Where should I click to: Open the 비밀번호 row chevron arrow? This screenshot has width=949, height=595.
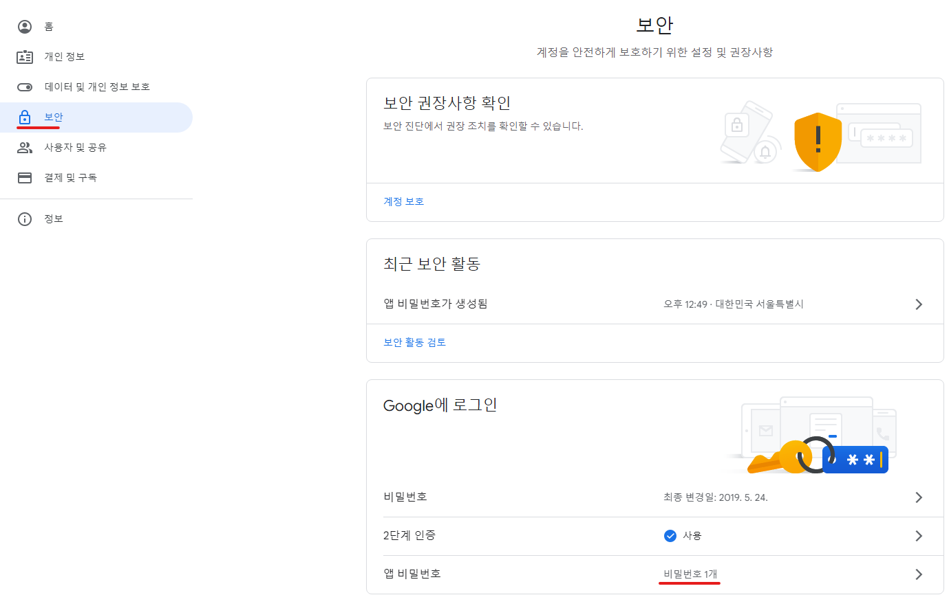click(x=919, y=497)
